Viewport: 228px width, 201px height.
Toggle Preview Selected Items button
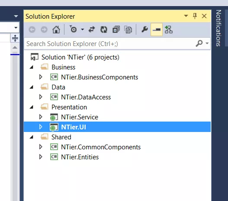(x=157, y=30)
